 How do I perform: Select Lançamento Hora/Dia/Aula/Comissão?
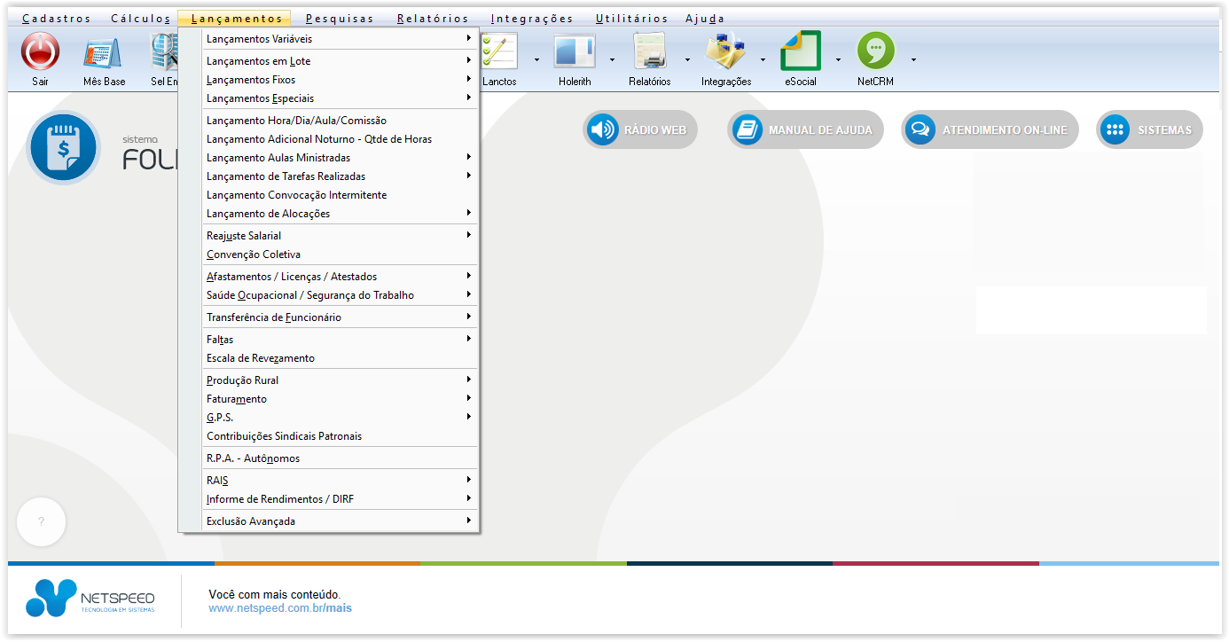pyautogui.click(x=341, y=121)
